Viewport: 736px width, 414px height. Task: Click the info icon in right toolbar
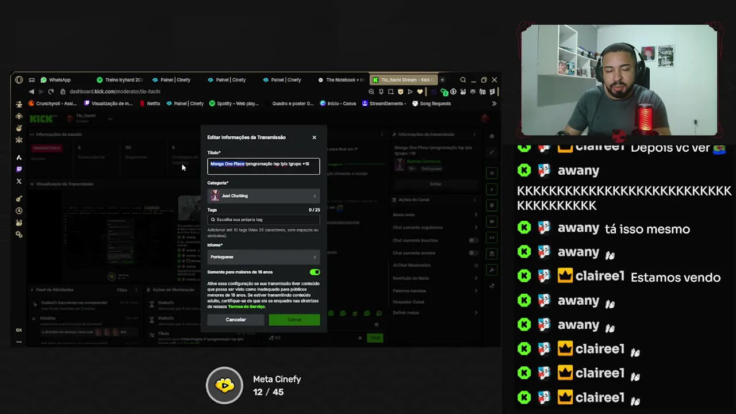pos(492,136)
